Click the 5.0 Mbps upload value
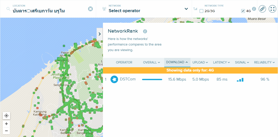The image size is (278, 137). click(201, 79)
